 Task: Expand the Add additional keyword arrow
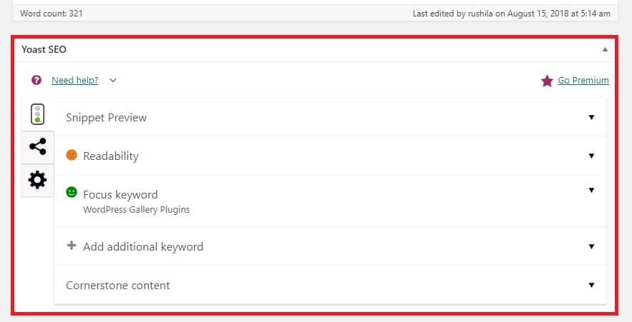[591, 246]
